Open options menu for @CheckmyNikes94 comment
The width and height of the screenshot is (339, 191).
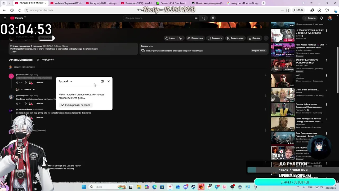[x=266, y=110]
